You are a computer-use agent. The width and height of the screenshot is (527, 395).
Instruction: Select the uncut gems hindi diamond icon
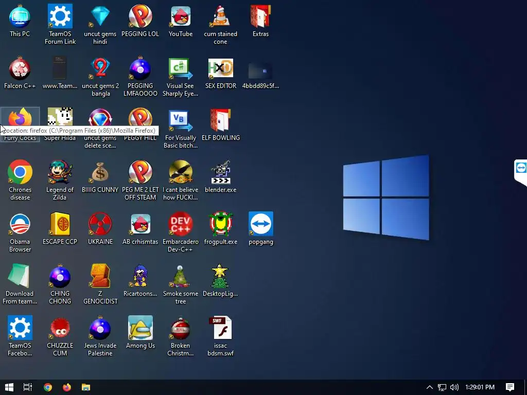coord(100,16)
